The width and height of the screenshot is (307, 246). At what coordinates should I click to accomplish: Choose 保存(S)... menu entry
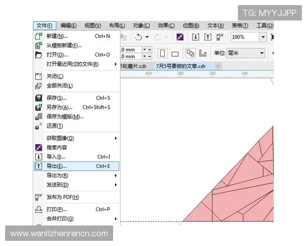pos(77,98)
